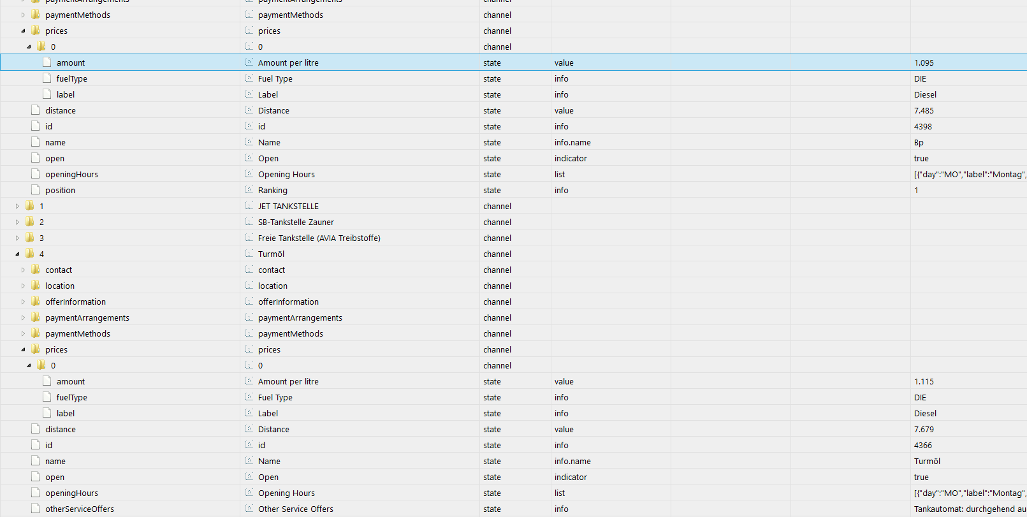Expand paymentMethods channel under Turmöl station
The image size is (1027, 517).
(23, 333)
